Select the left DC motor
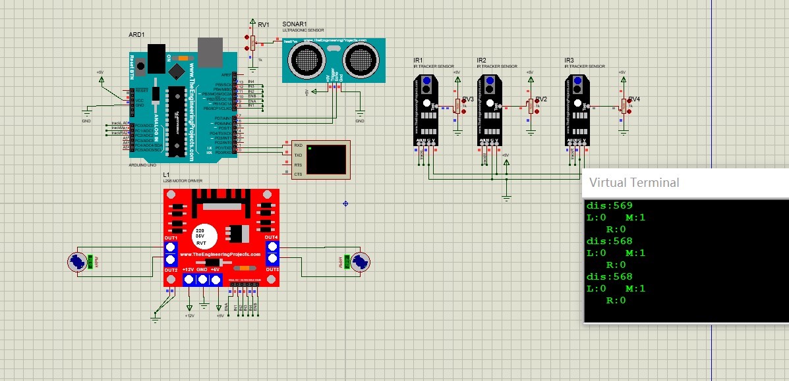 (x=78, y=261)
